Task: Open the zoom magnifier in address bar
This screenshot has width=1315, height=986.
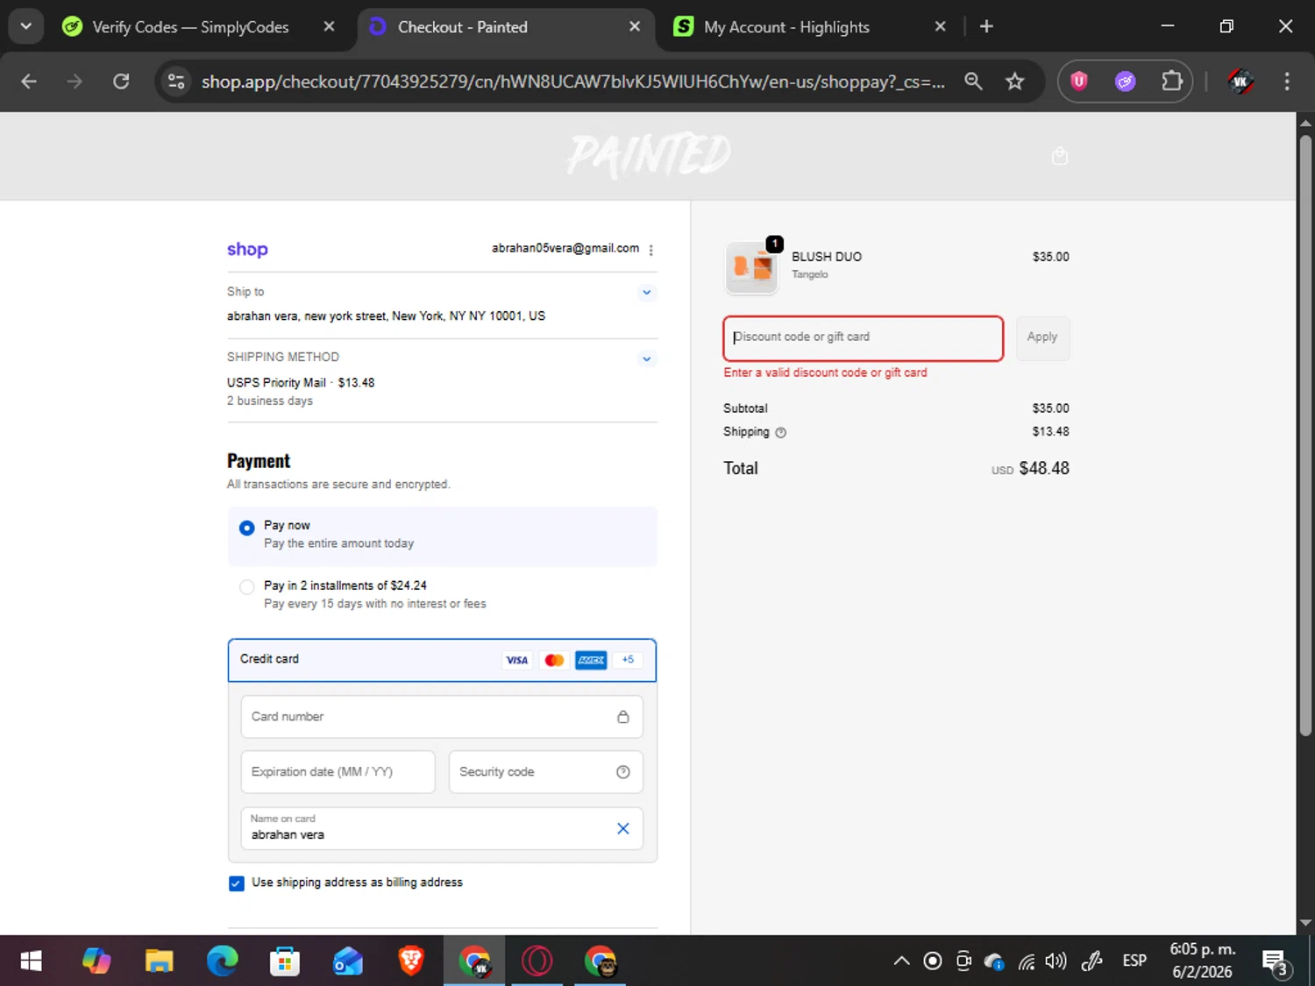Action: coord(973,82)
